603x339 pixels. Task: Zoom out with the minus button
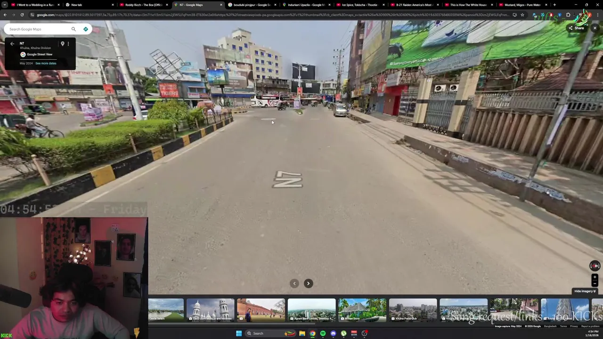[595, 283]
